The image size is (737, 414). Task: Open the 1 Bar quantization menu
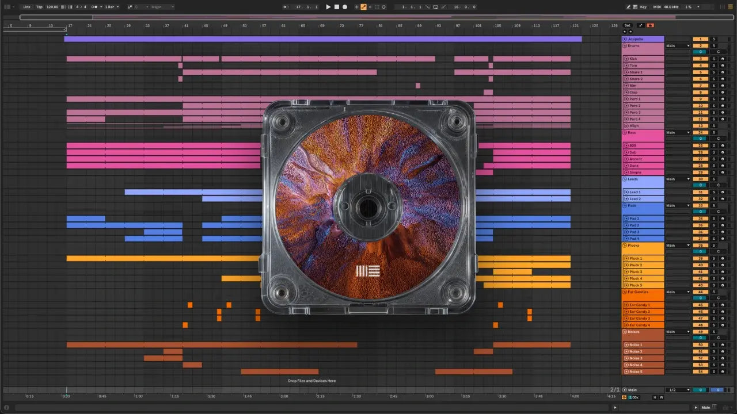(111, 7)
